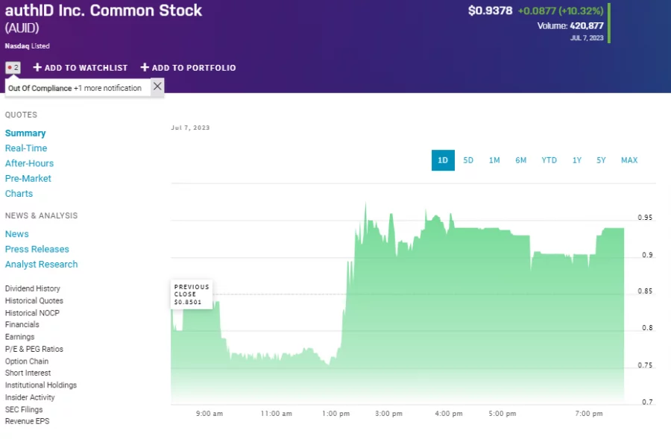The width and height of the screenshot is (671, 439).
Task: View the company's SEC Filings
Action: (24, 408)
